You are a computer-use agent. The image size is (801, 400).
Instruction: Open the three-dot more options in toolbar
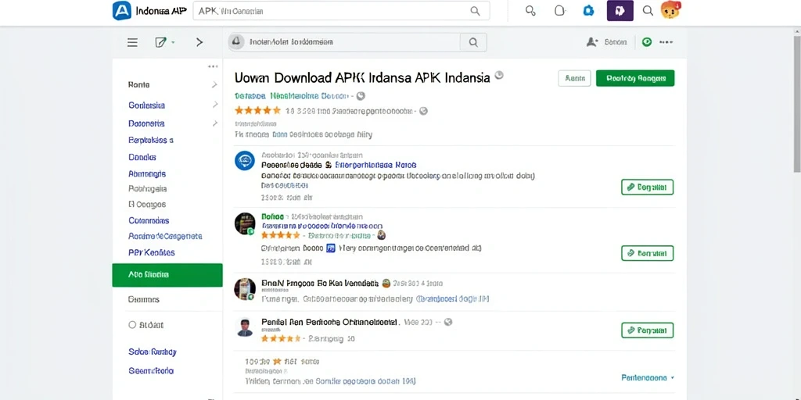(x=666, y=42)
